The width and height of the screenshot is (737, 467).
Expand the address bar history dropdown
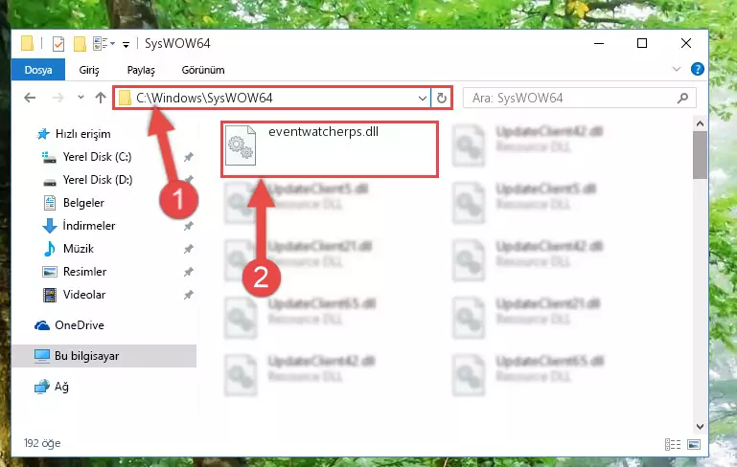pos(422,99)
